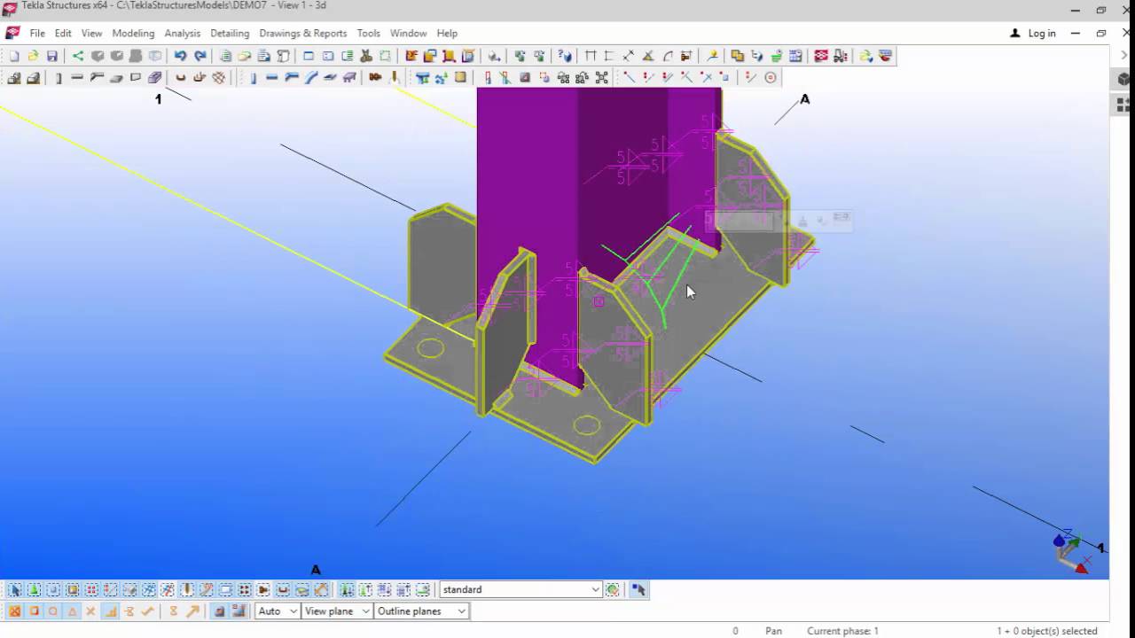The image size is (1135, 638).
Task: Click the Redo arrow icon
Action: pyautogui.click(x=200, y=56)
